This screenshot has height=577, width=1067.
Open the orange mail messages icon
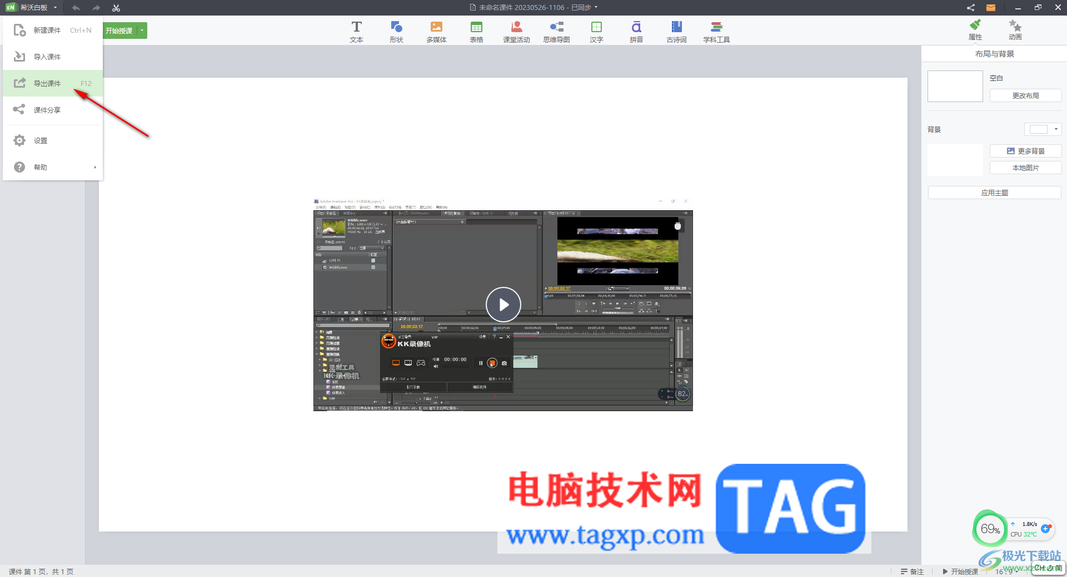[991, 8]
